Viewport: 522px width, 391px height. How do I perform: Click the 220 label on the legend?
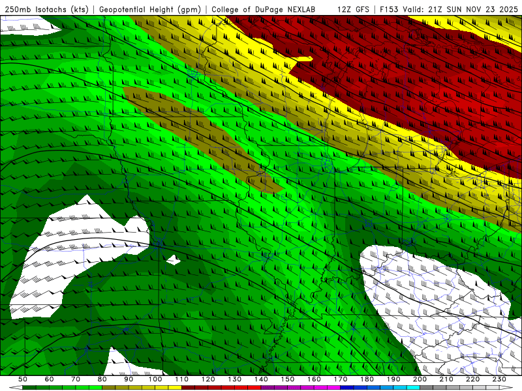click(472, 379)
